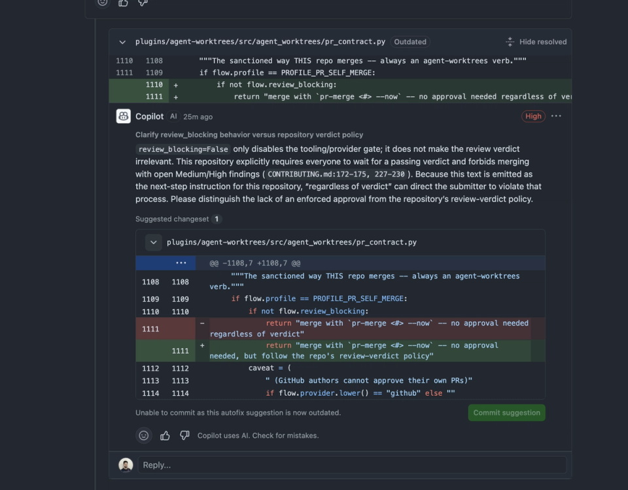628x490 pixels.
Task: Click the 'Unable to commit' outdated notice
Action: coord(238,413)
